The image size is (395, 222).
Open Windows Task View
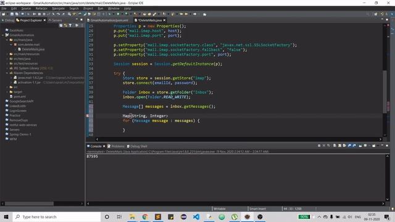119,216
